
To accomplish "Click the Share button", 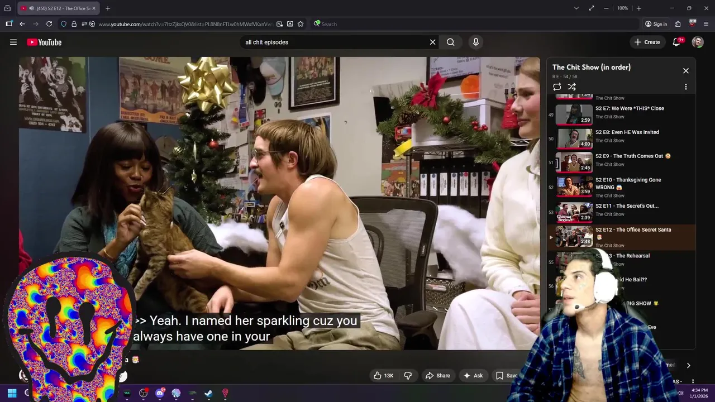I will tap(437, 376).
